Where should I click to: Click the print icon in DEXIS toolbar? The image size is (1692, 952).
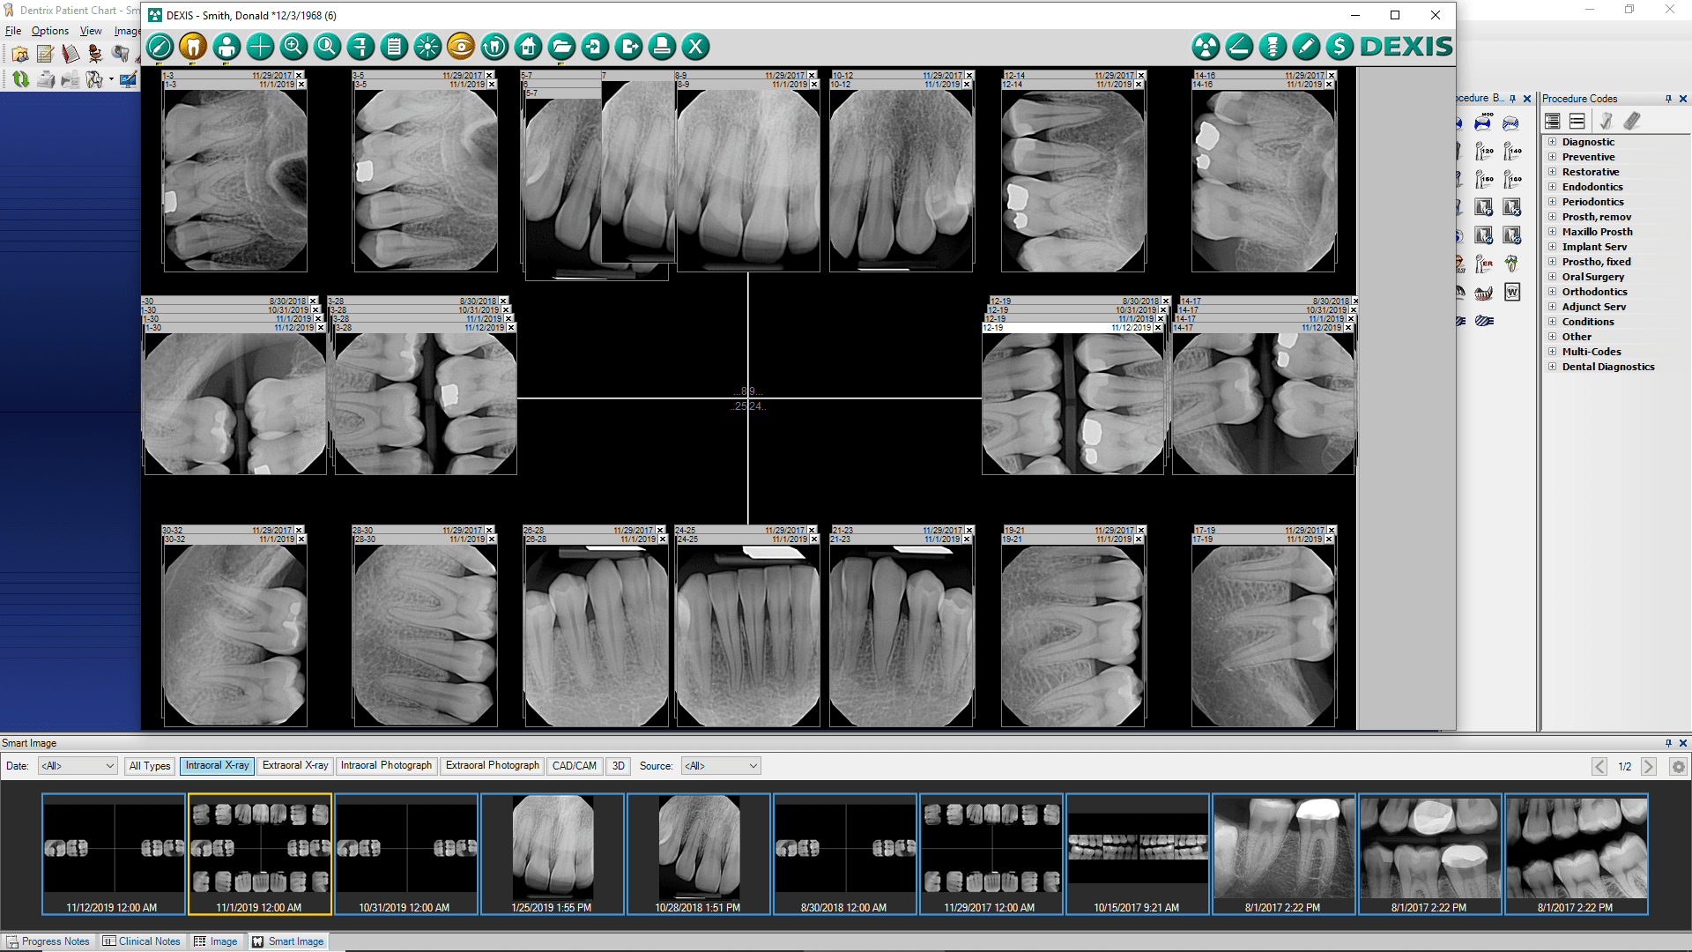662,47
